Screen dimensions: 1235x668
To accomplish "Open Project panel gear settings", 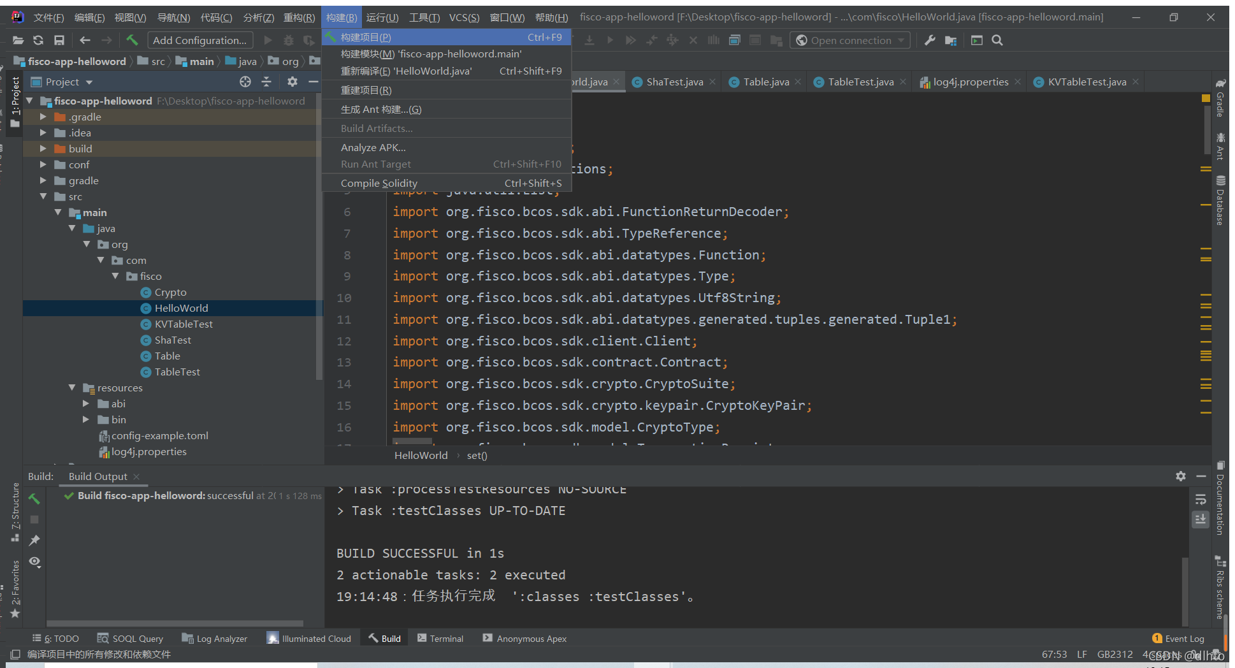I will pyautogui.click(x=292, y=82).
